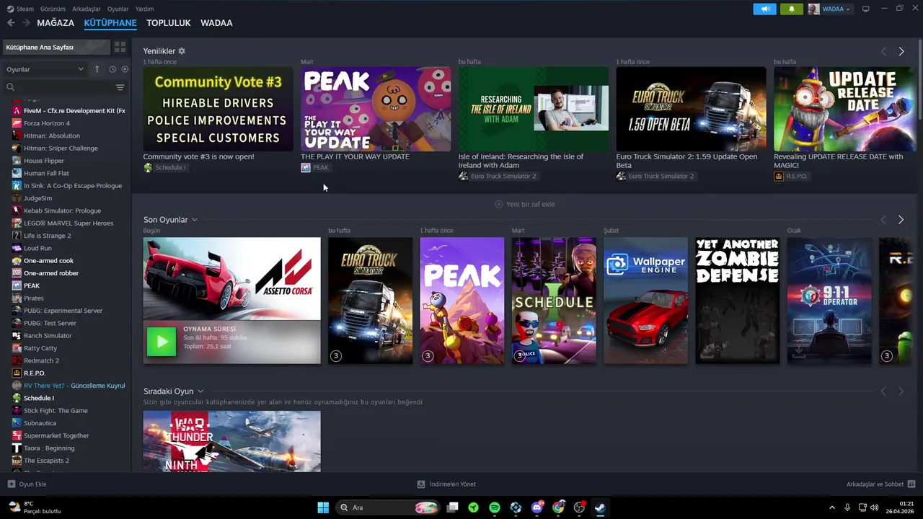
Task: Select Wallpaper Engine cover
Action: point(646,301)
